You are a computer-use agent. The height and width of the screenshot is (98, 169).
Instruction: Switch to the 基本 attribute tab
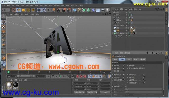coord(115,59)
